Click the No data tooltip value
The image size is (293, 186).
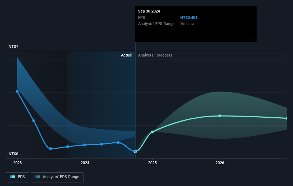pyautogui.click(x=187, y=24)
